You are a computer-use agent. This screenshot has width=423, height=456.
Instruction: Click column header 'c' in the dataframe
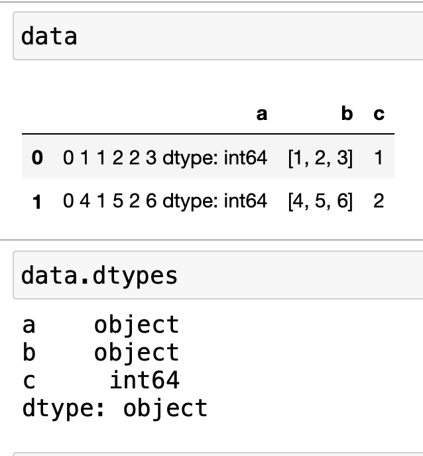click(x=379, y=115)
